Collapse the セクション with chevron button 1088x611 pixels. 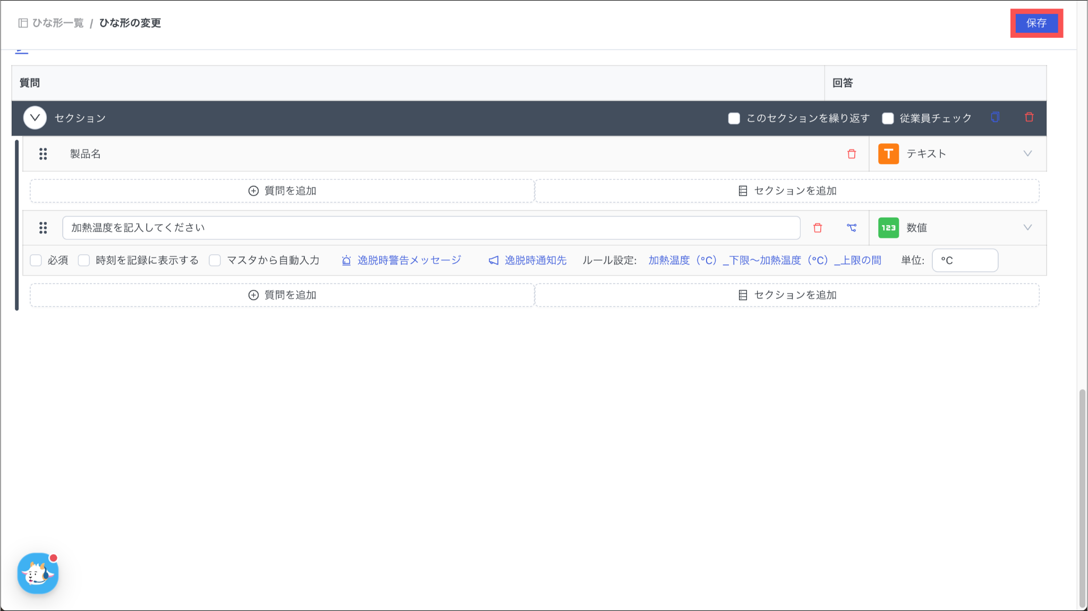tap(35, 118)
